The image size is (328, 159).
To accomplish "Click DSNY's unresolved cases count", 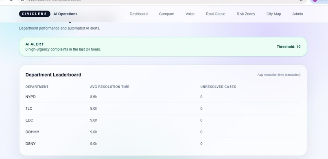I will click(x=201, y=144).
